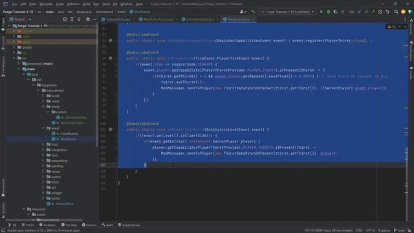Collapse all icon in Project panel header
The height and width of the screenshot is (233, 414).
pyautogui.click(x=79, y=19)
